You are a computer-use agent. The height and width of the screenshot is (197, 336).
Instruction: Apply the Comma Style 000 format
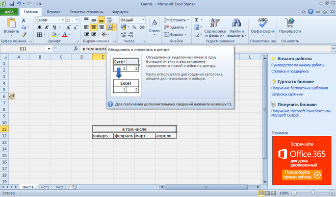click(x=142, y=27)
